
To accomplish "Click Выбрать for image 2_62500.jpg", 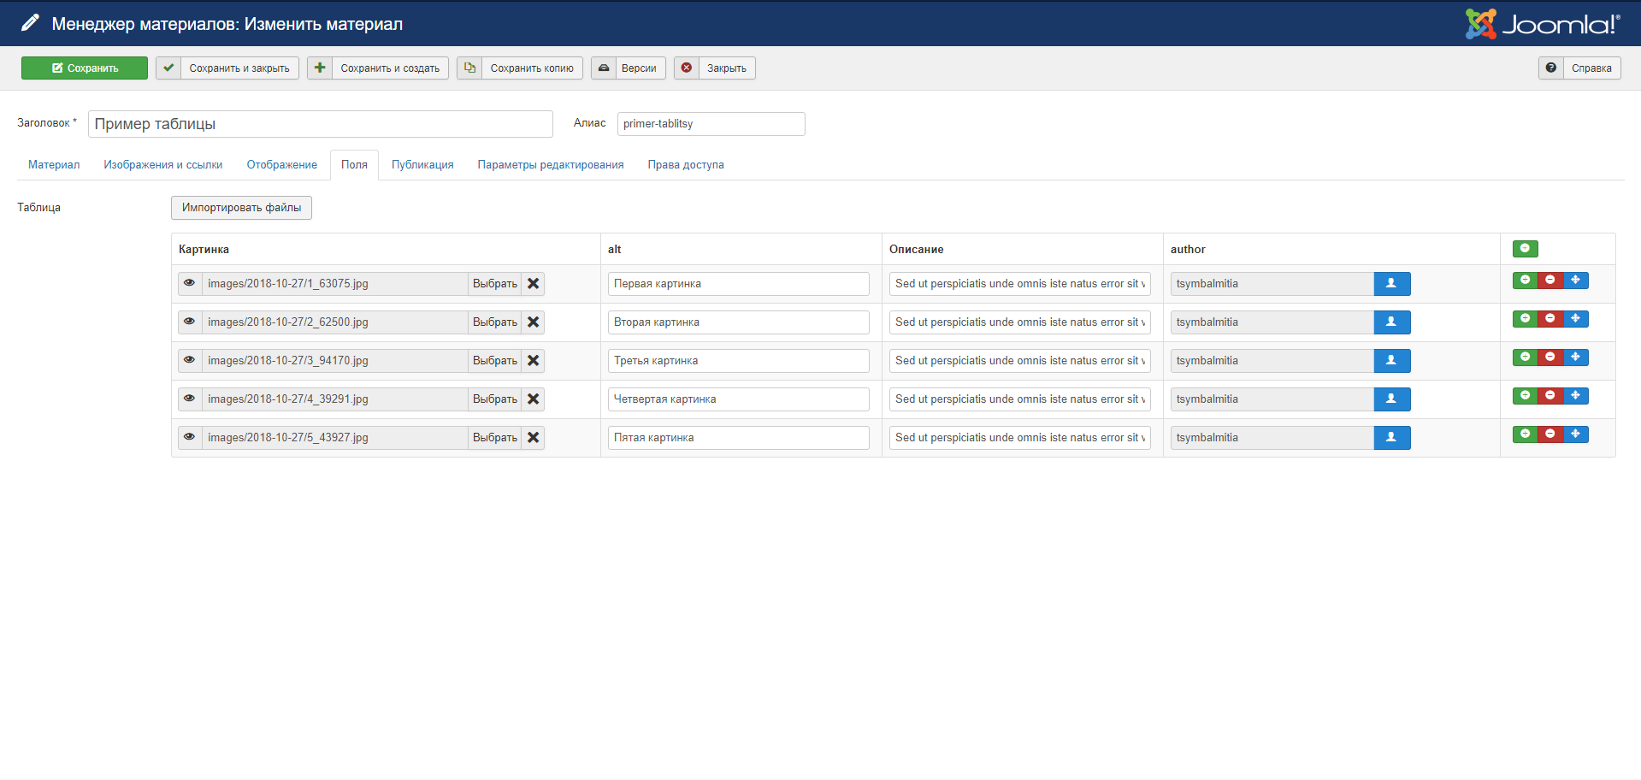I will [494, 322].
